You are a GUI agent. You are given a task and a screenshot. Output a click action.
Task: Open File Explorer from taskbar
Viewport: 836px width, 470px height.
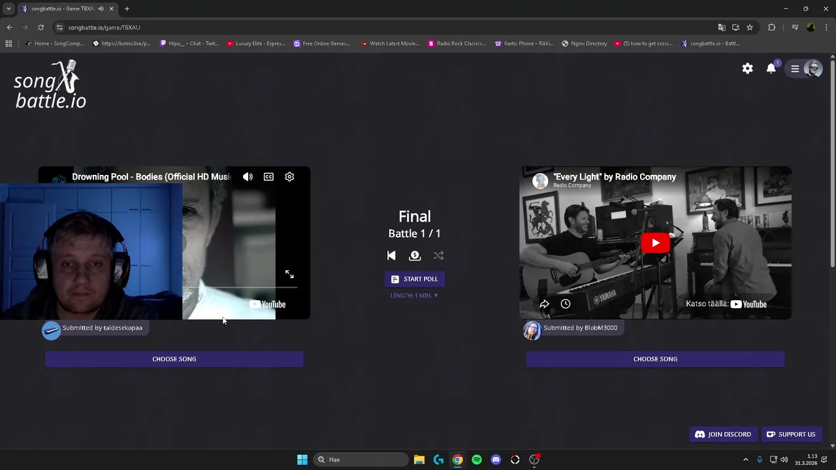pyautogui.click(x=419, y=460)
